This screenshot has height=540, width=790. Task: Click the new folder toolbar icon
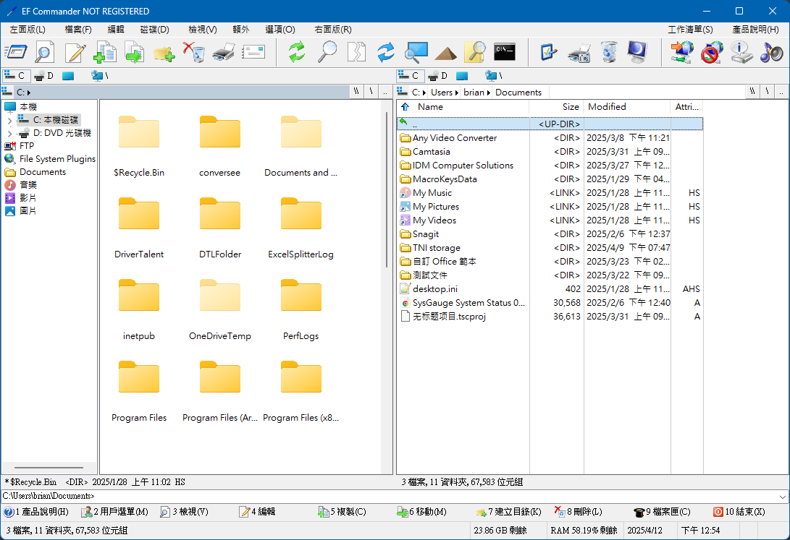click(164, 52)
